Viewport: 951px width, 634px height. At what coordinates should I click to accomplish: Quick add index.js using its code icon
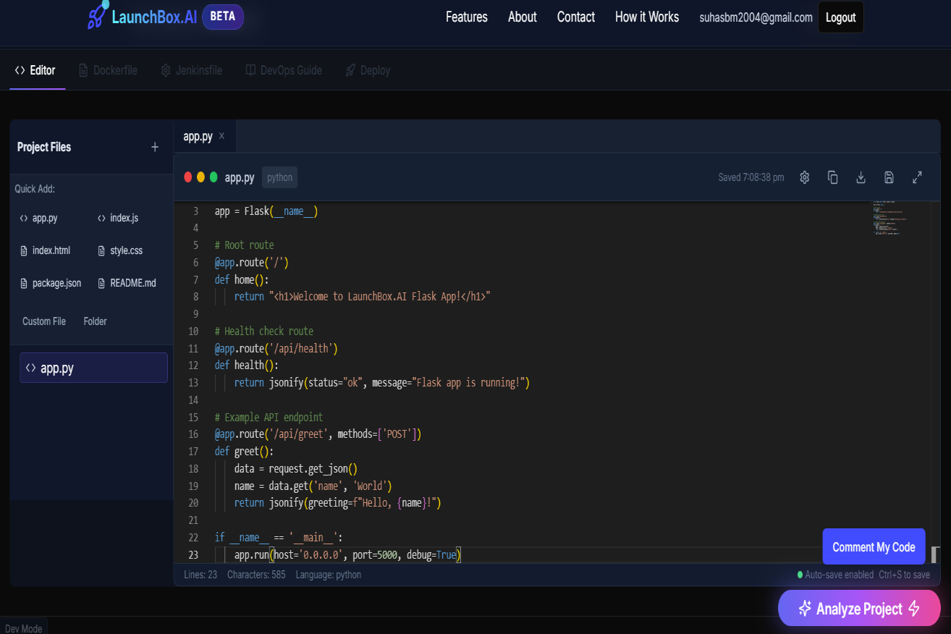101,217
